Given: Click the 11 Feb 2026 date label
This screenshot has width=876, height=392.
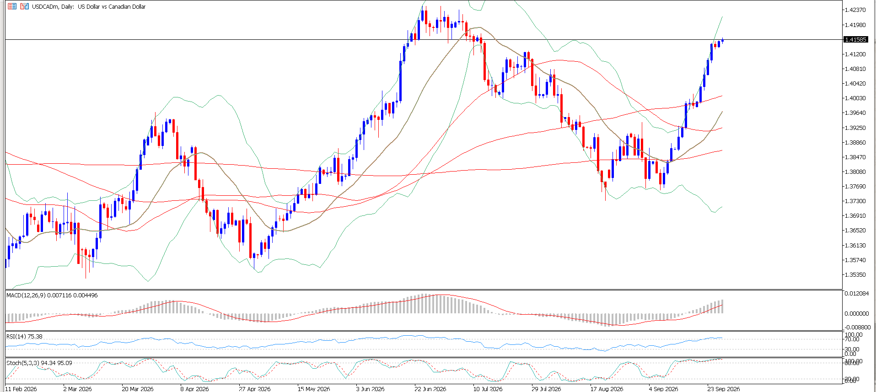Looking at the screenshot, I should [21, 389].
